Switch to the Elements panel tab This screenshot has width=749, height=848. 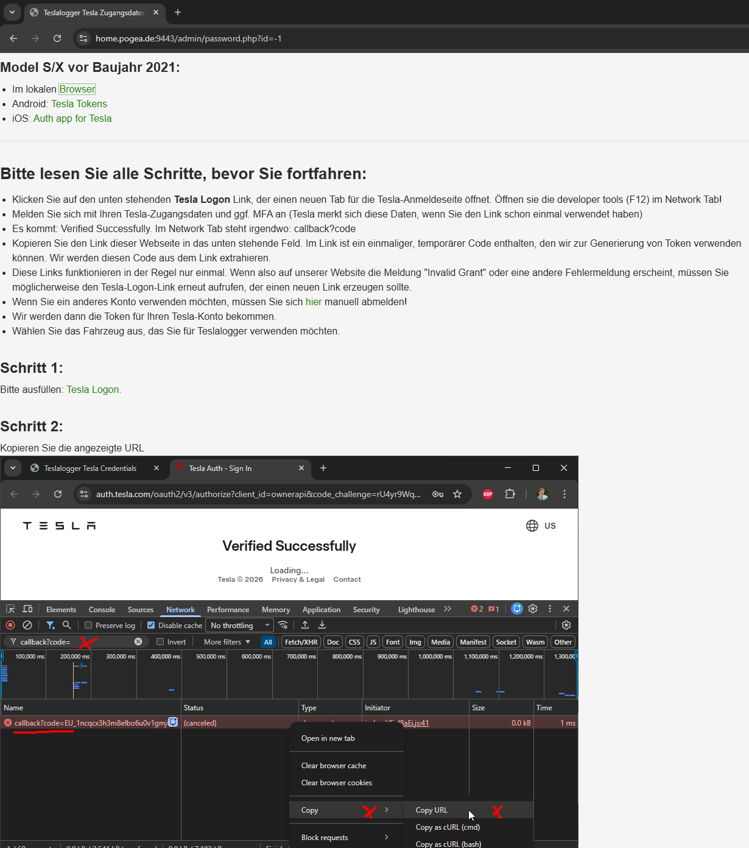point(61,609)
